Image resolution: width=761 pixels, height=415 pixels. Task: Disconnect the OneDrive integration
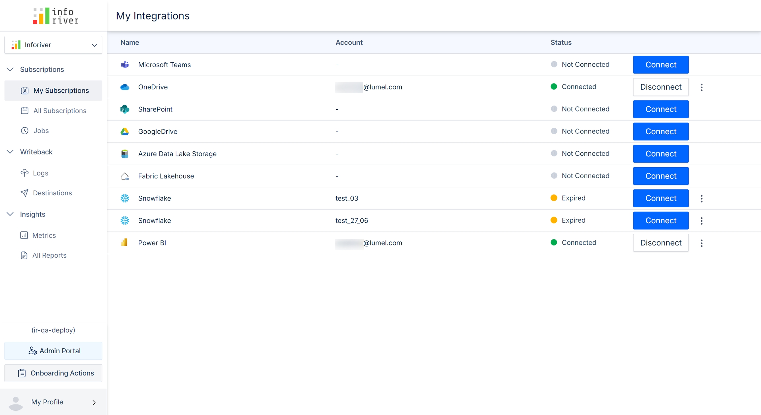point(661,87)
